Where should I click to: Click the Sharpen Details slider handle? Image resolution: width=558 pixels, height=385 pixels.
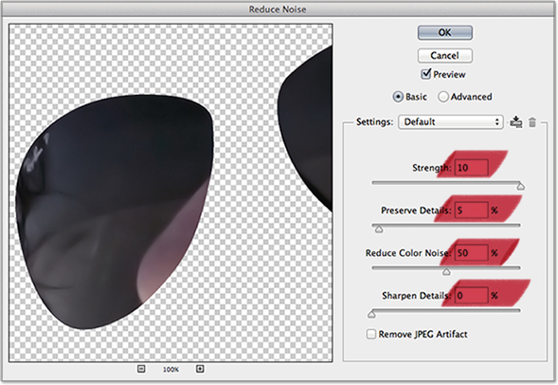click(371, 314)
